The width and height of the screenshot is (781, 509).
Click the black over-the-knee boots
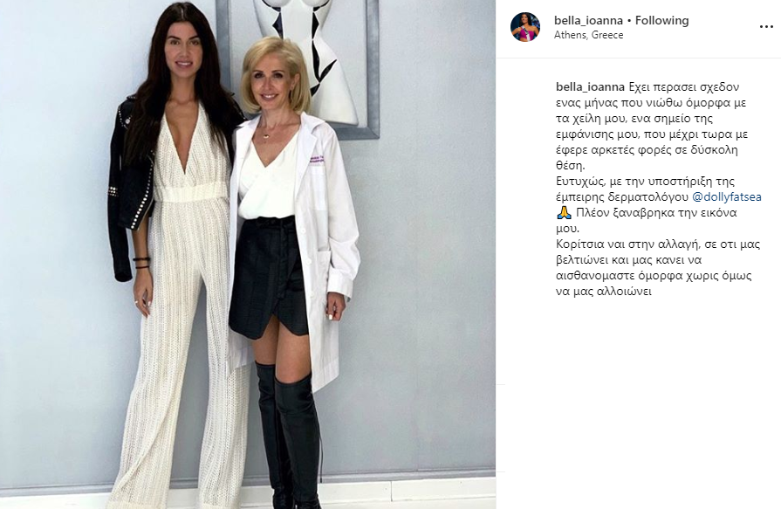click(x=289, y=434)
